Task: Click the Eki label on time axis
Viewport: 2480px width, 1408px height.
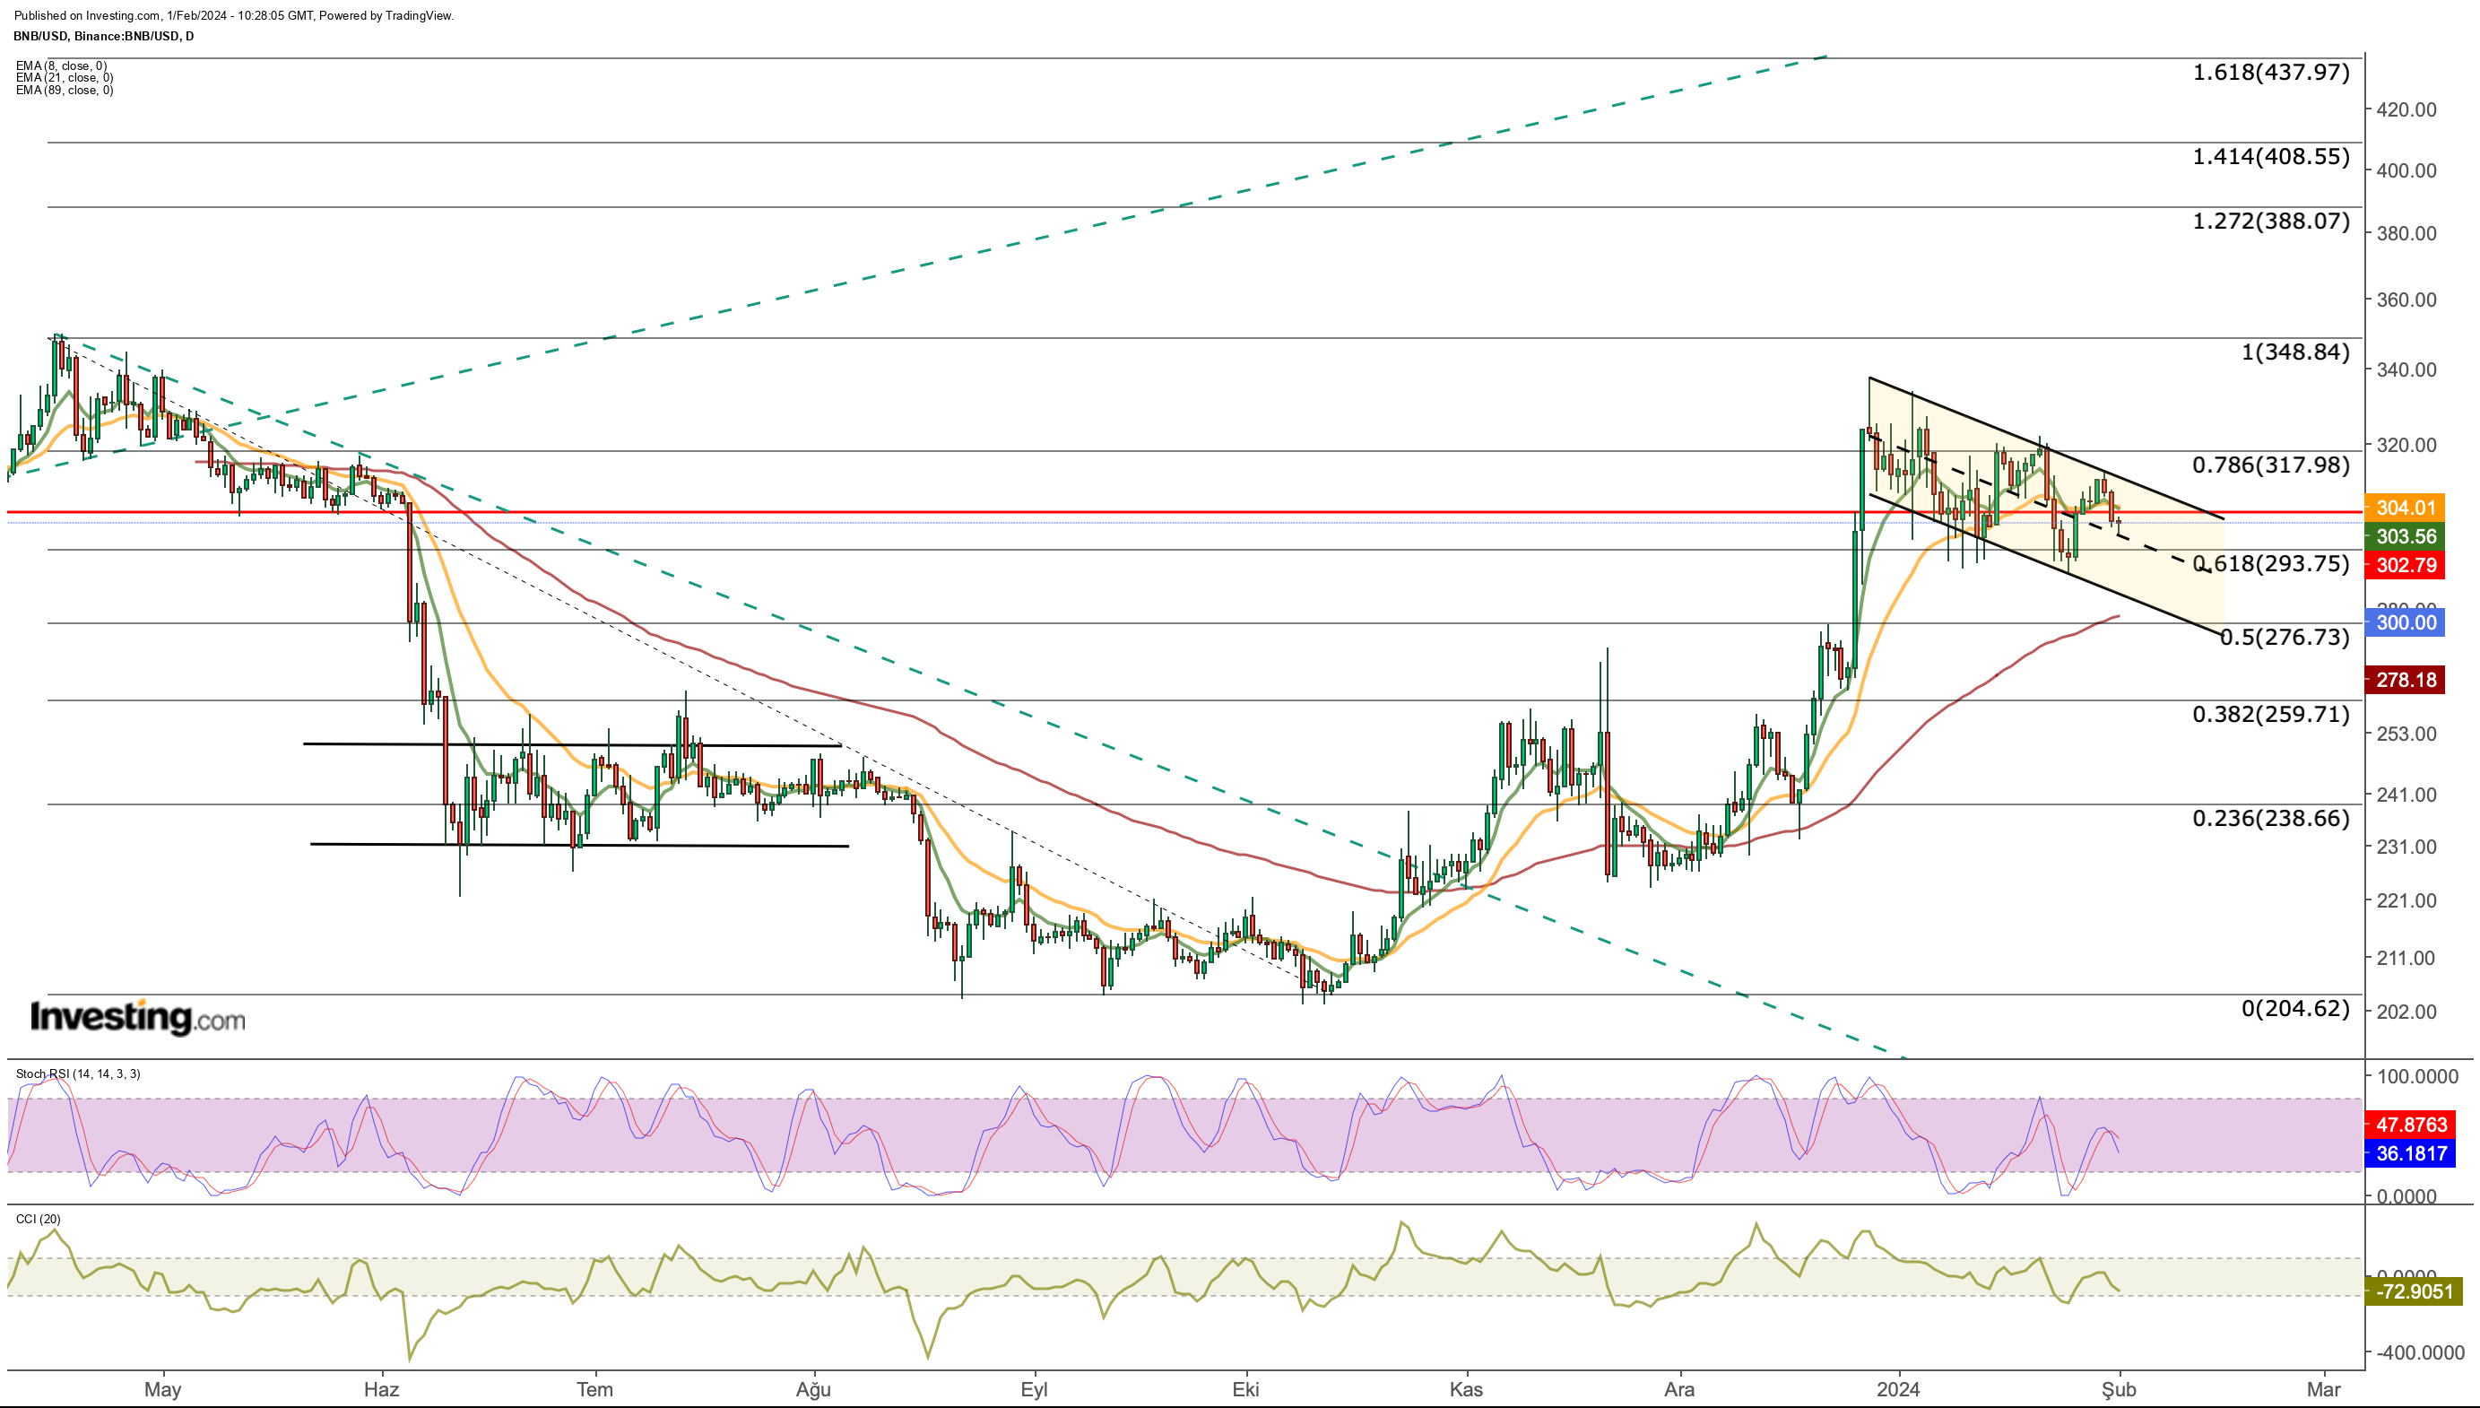Action: (x=1245, y=1390)
